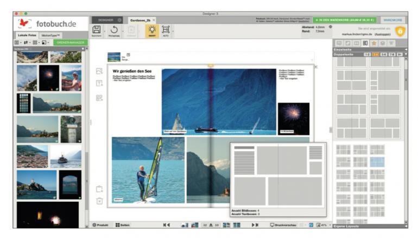Open the photo filter dropdown in left toolbar
Screen dimensions: 418x238
45,43
